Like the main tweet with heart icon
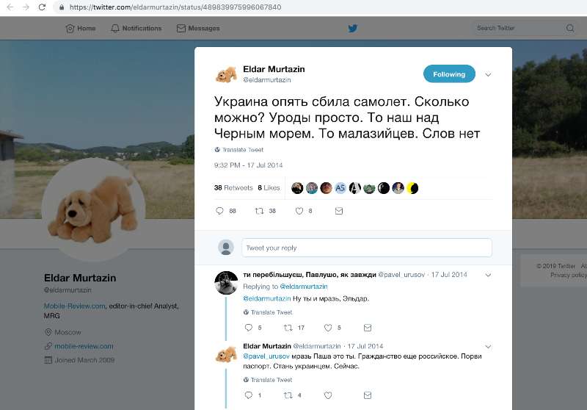The width and height of the screenshot is (587, 410). tap(299, 211)
